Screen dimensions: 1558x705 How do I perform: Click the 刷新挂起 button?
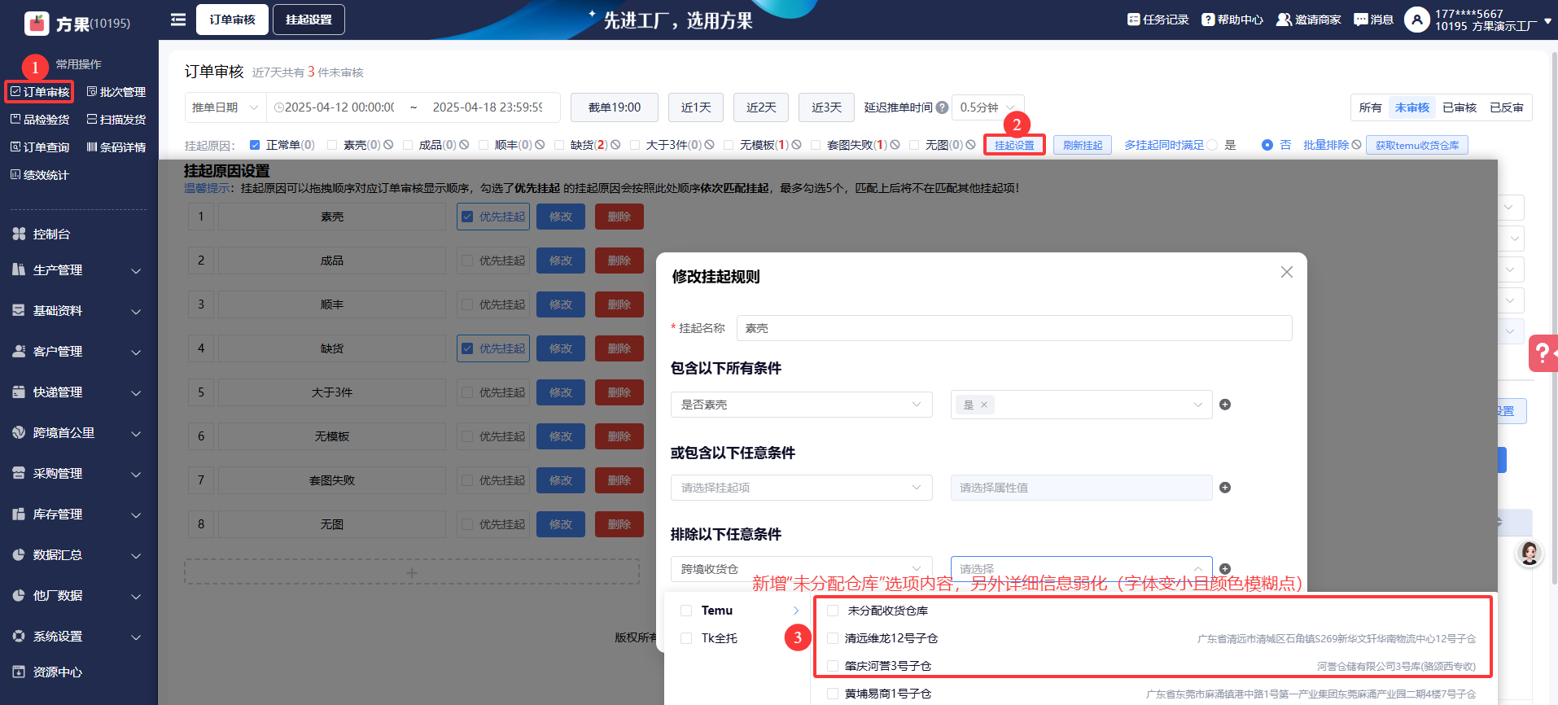click(x=1083, y=145)
